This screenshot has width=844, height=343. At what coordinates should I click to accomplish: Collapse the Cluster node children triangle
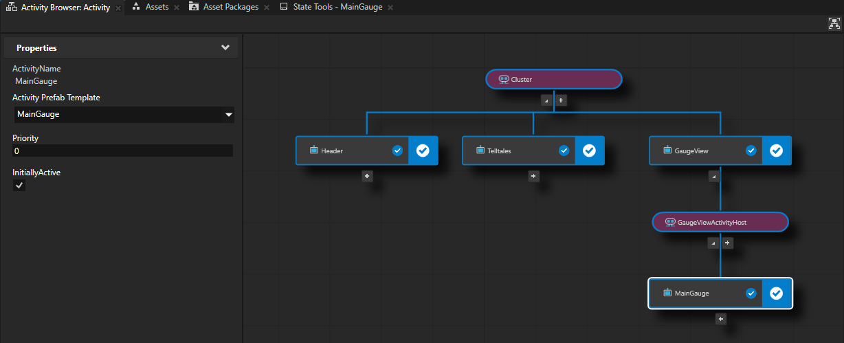pyautogui.click(x=546, y=100)
